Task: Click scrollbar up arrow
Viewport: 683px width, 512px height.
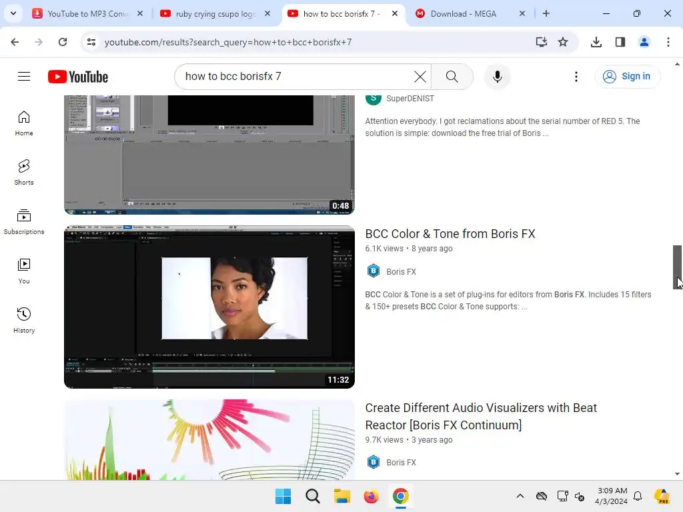Action: click(677, 64)
